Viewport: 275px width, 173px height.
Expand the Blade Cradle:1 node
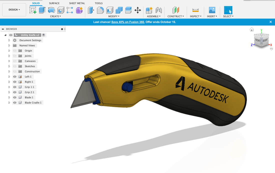click(x=9, y=103)
